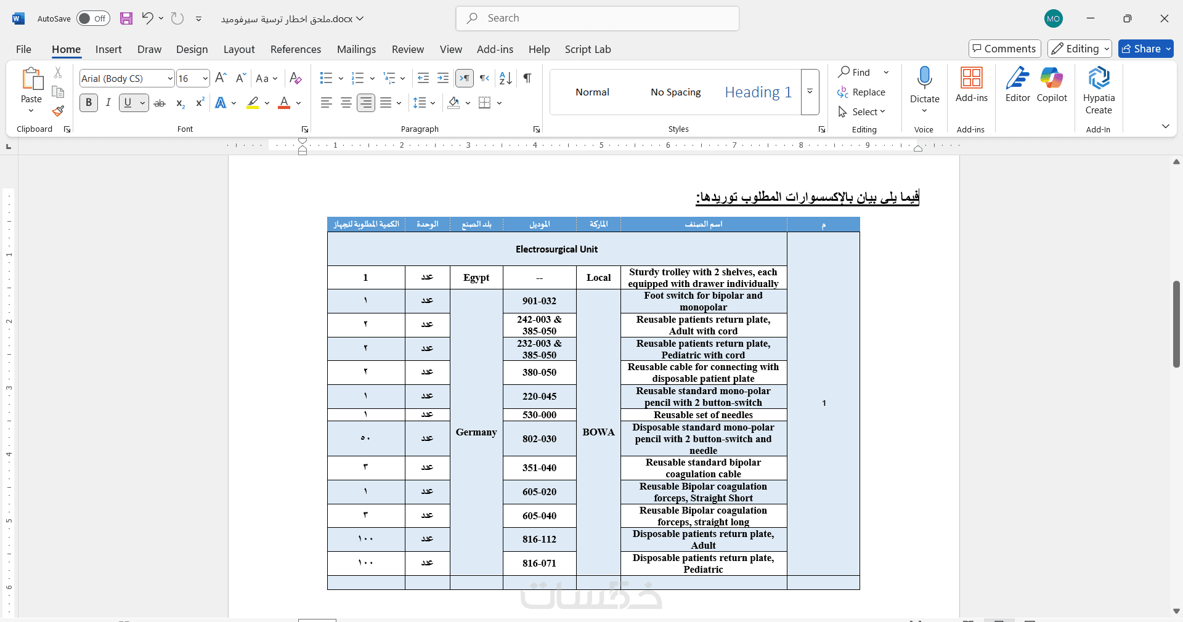Apply red font color
This screenshot has height=622, width=1183.
coord(284,103)
